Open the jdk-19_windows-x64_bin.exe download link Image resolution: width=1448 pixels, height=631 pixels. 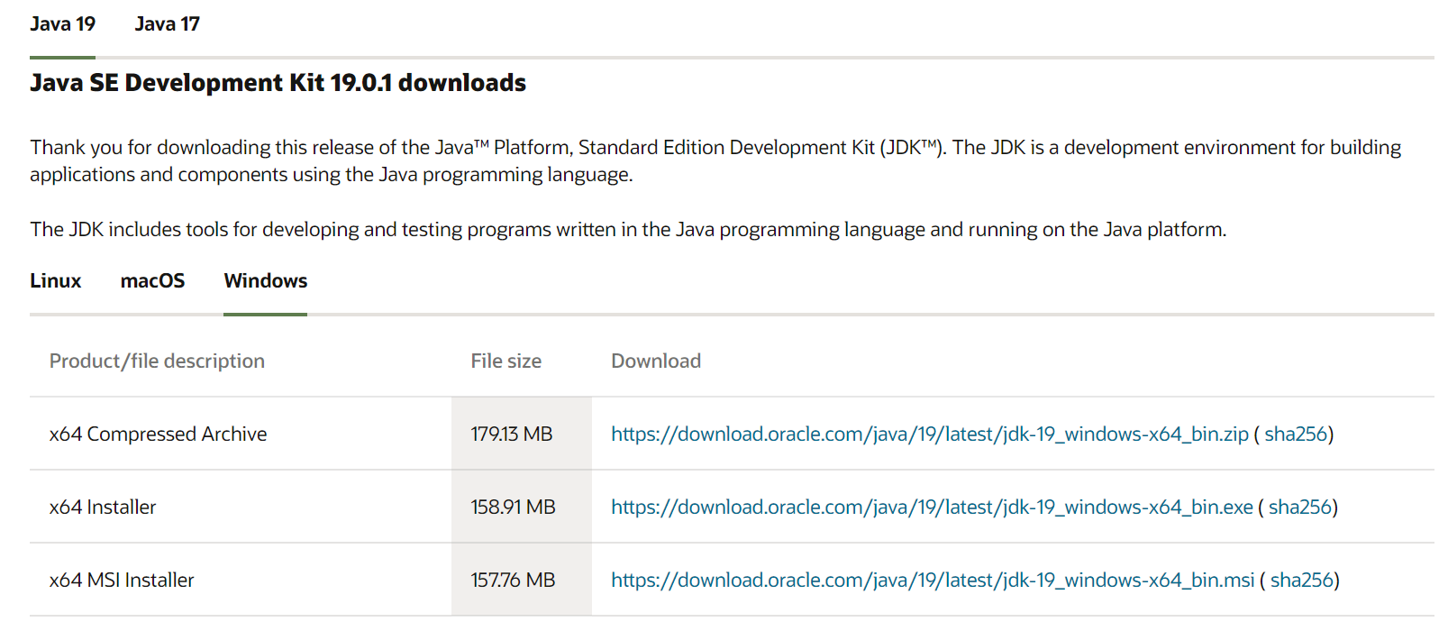click(x=932, y=508)
